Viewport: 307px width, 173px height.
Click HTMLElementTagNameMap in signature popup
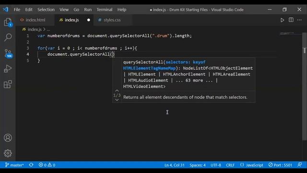149,68
